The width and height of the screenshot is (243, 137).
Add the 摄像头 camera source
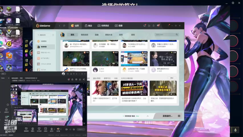33,129
